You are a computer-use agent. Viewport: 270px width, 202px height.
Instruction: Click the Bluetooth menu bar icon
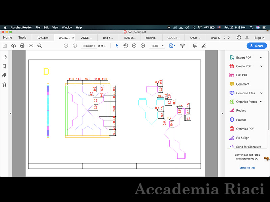pyautogui.click(x=194, y=27)
